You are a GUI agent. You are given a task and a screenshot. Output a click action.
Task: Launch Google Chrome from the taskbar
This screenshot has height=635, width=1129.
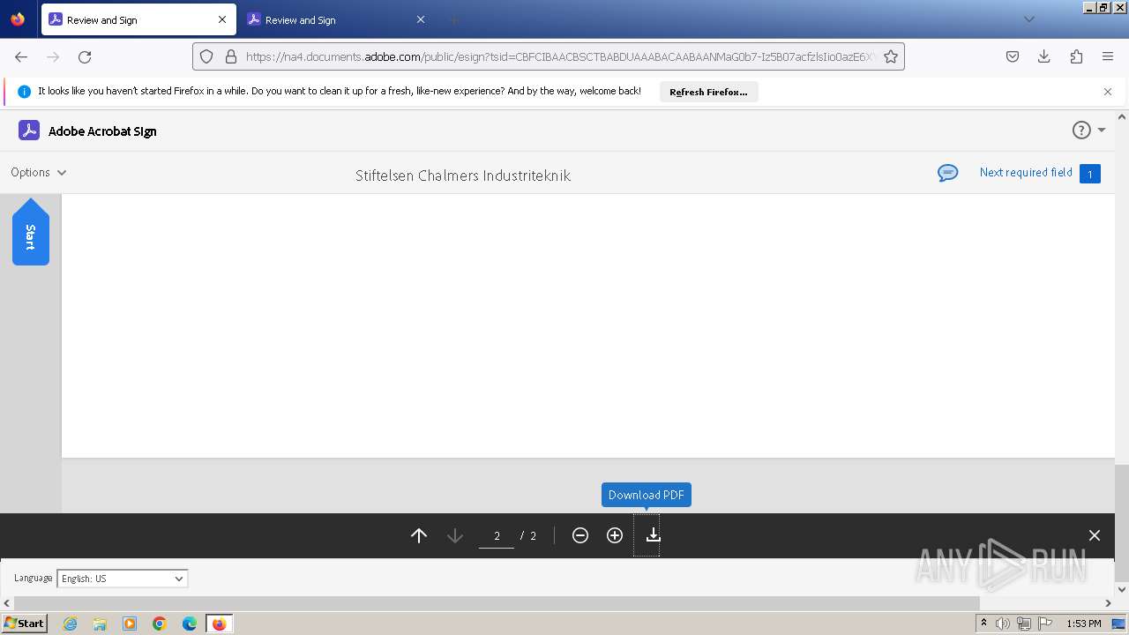tap(160, 624)
